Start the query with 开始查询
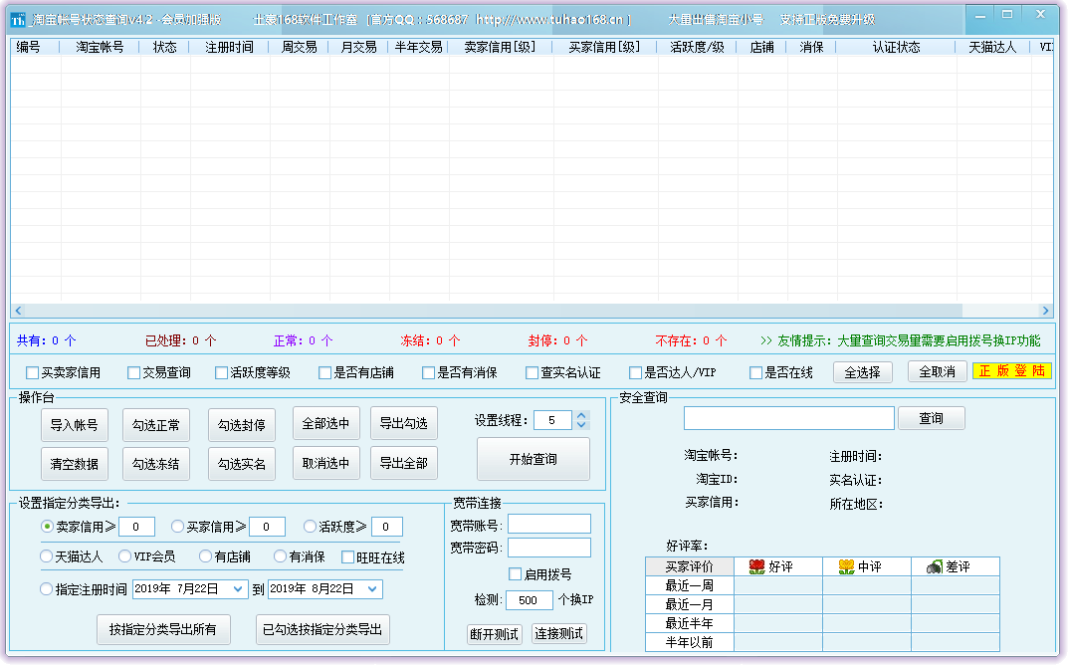Viewport: 1068px width, 665px height. pyautogui.click(x=534, y=459)
